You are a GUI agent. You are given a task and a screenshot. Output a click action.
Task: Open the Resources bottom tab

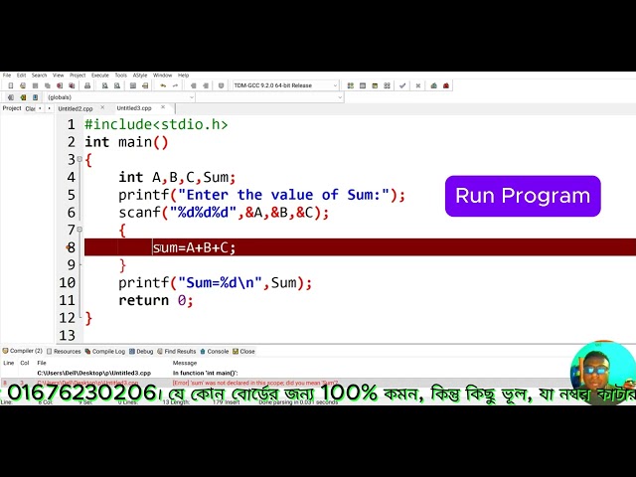pyautogui.click(x=64, y=351)
